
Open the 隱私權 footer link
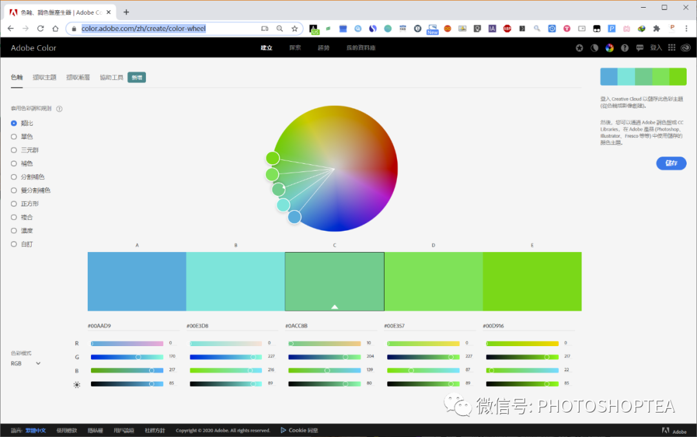coord(95,431)
